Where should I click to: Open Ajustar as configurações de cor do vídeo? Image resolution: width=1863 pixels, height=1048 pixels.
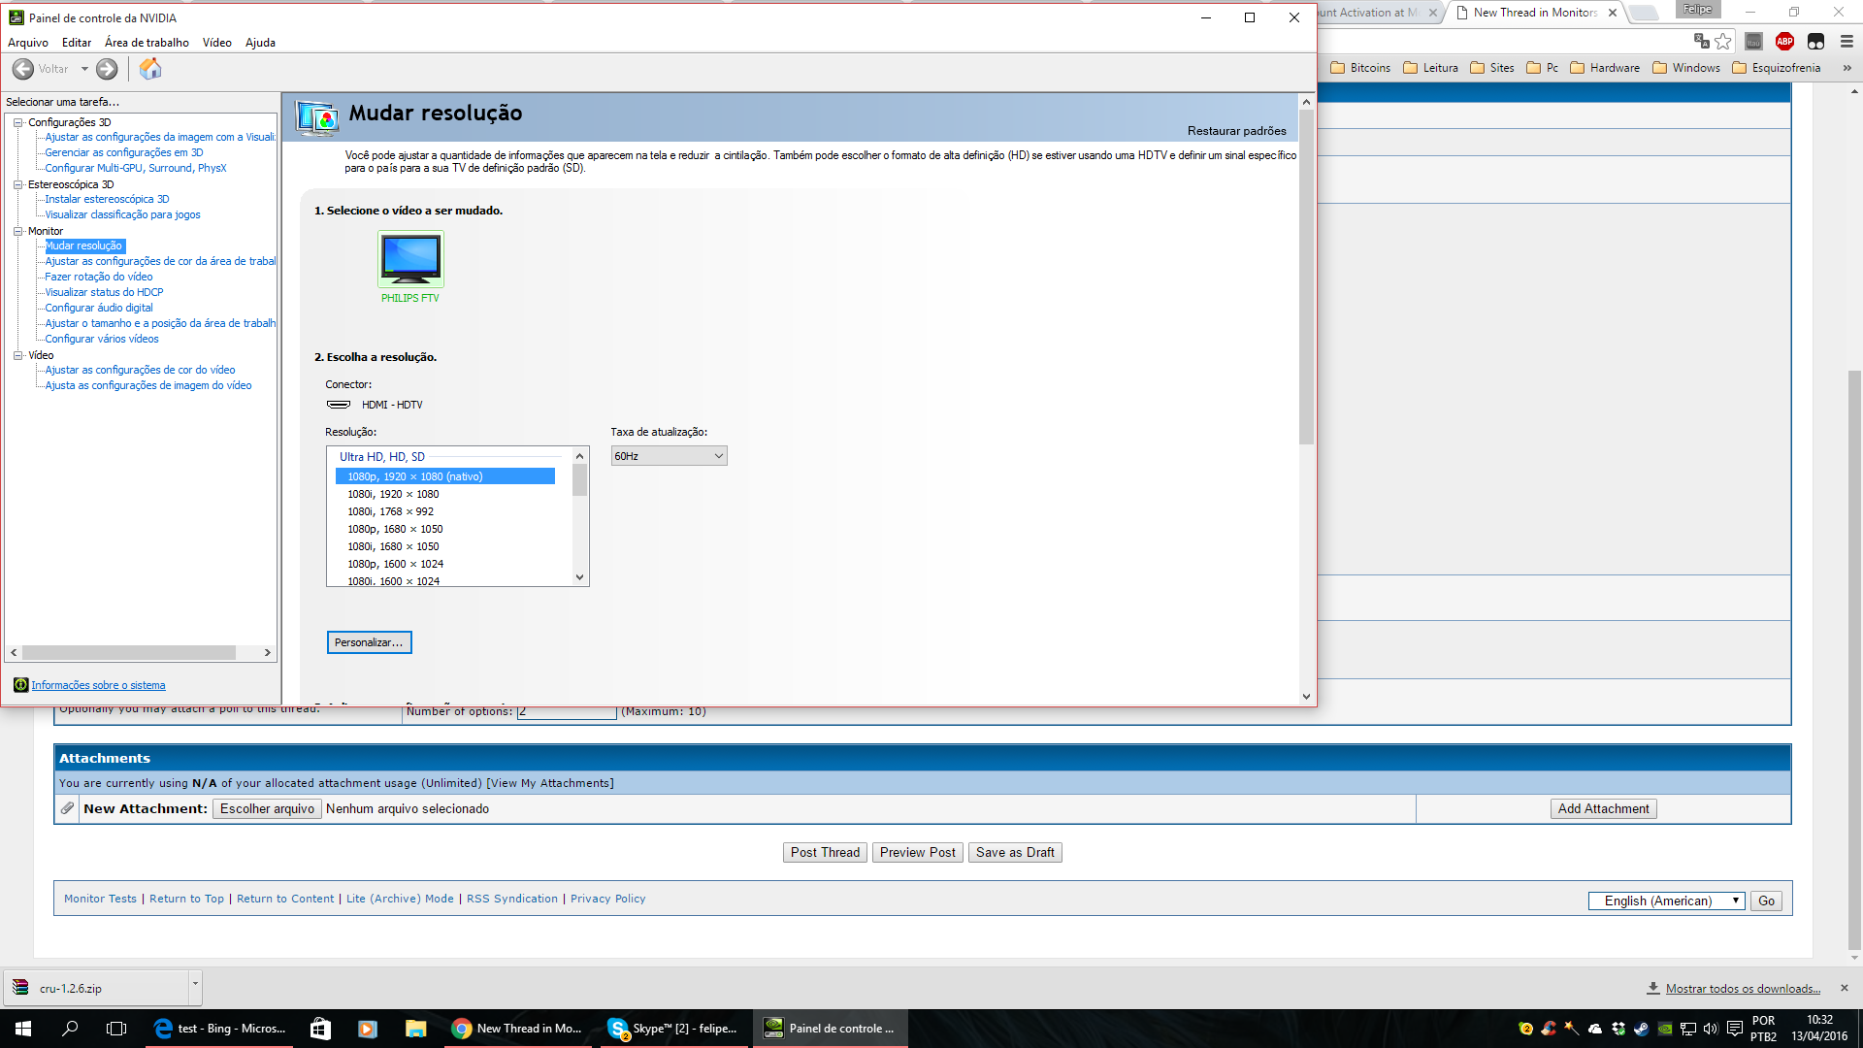140,370
